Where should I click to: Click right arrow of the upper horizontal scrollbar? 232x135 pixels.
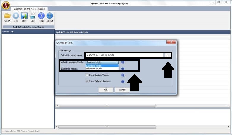point(228,105)
